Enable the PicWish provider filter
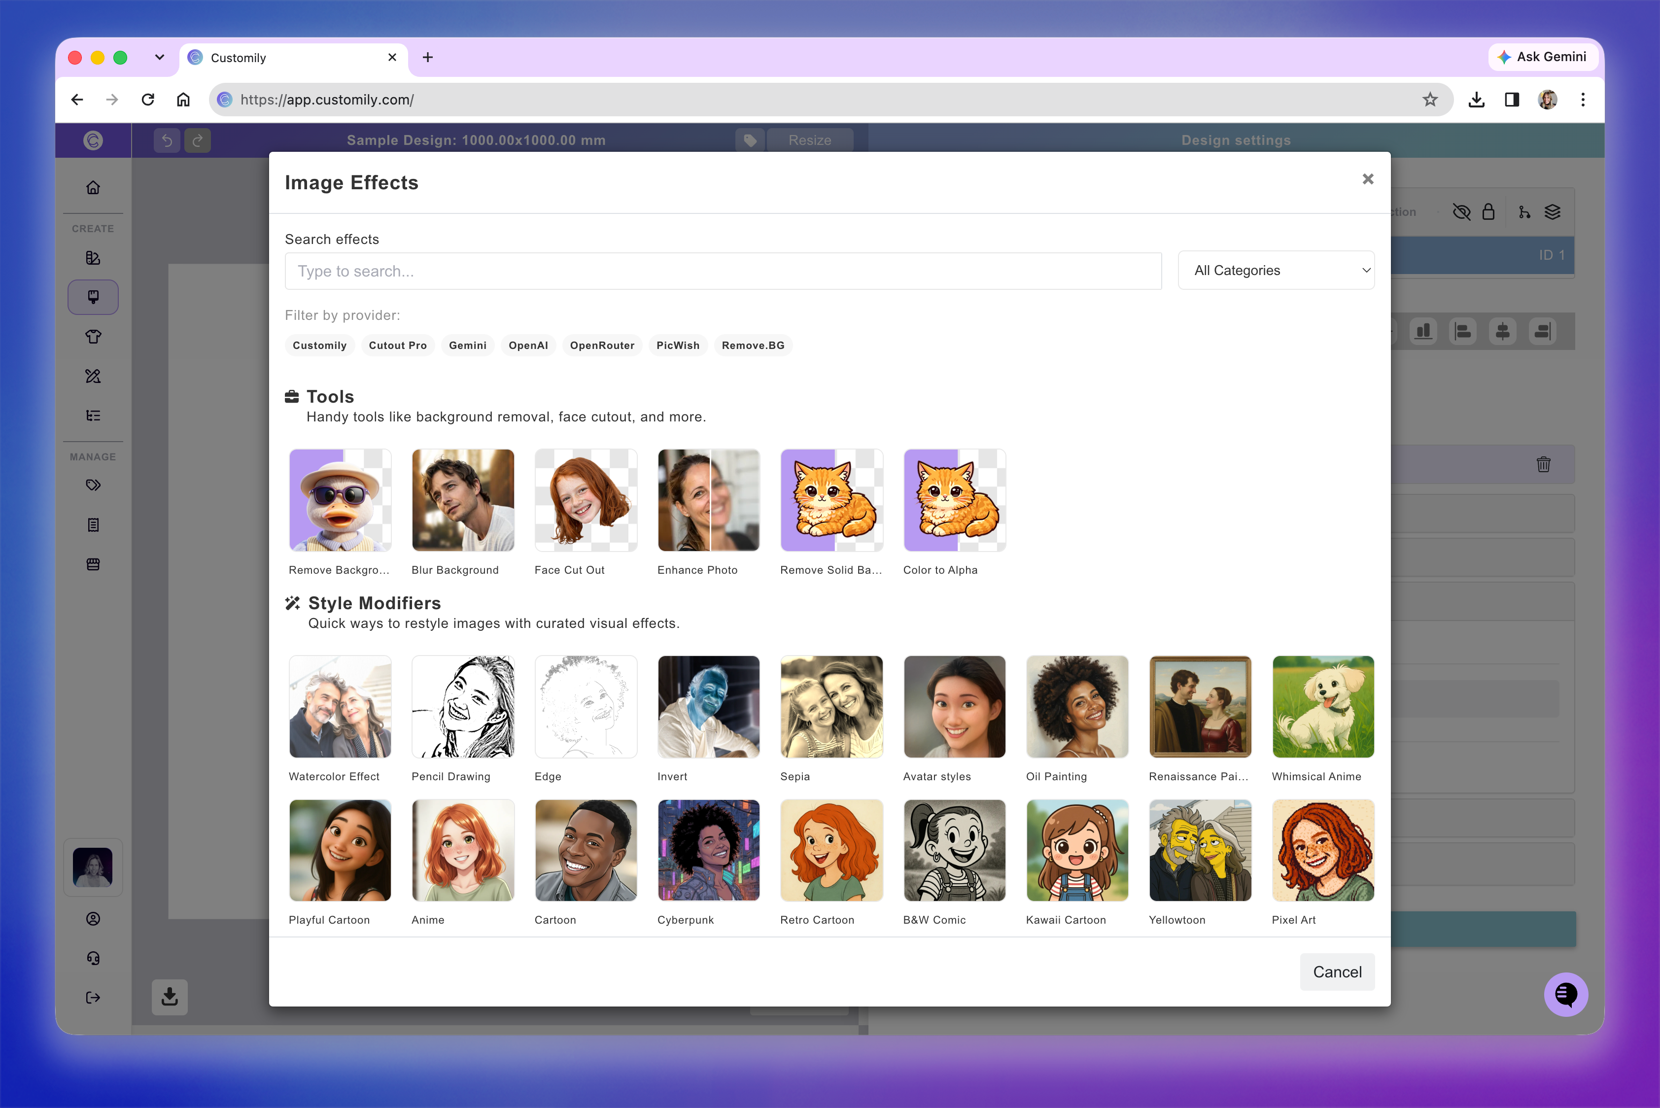 tap(677, 346)
